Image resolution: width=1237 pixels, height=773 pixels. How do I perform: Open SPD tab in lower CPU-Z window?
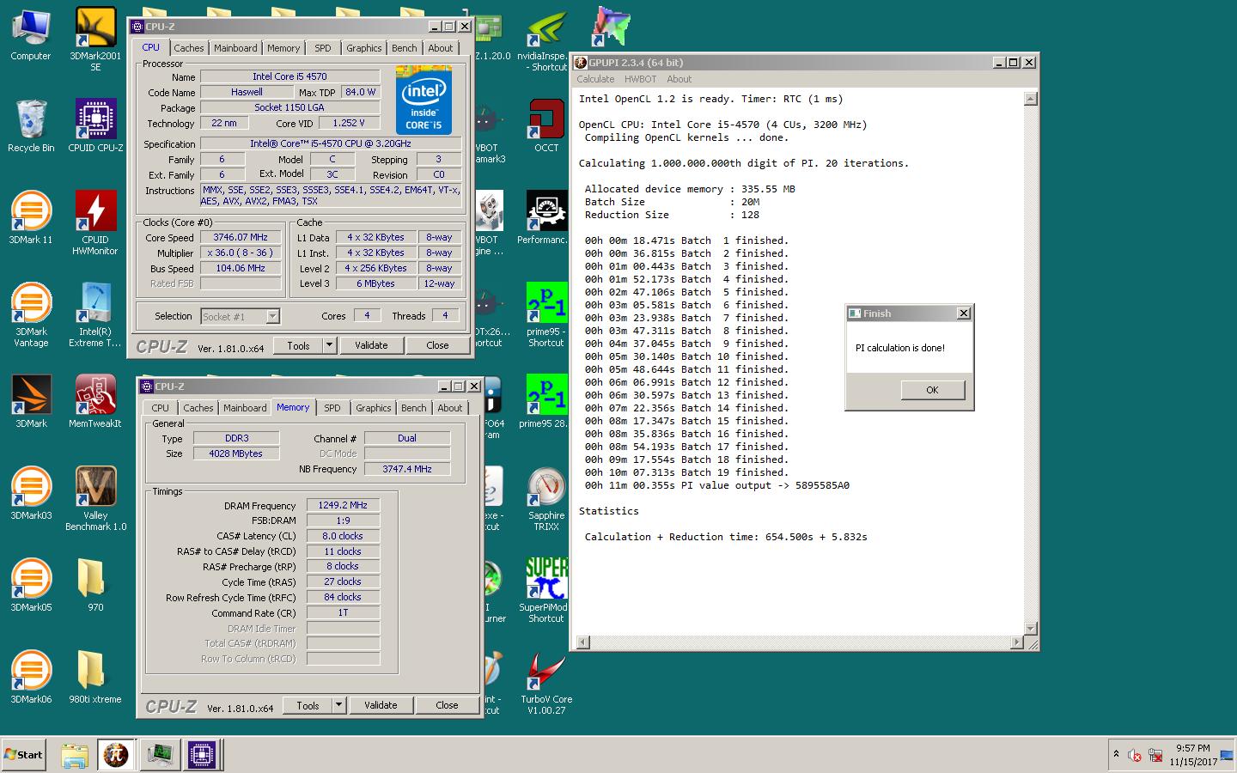pyautogui.click(x=332, y=408)
